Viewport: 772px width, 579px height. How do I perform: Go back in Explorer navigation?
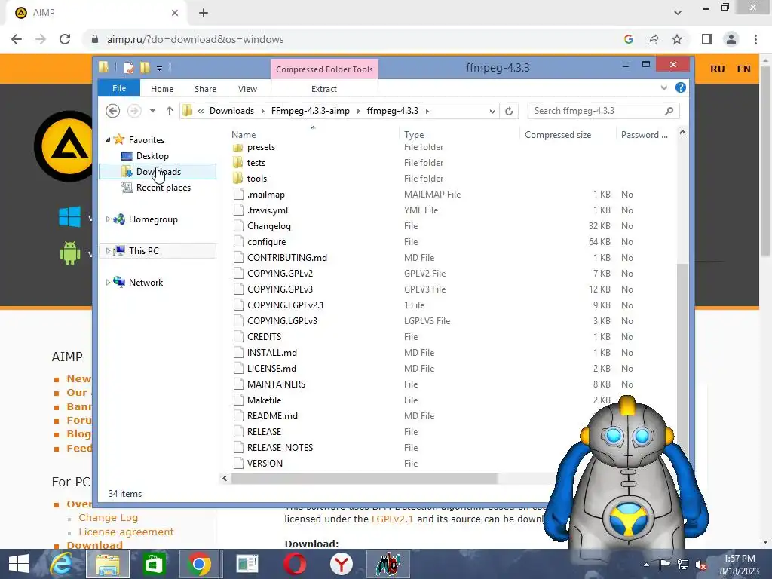[113, 111]
